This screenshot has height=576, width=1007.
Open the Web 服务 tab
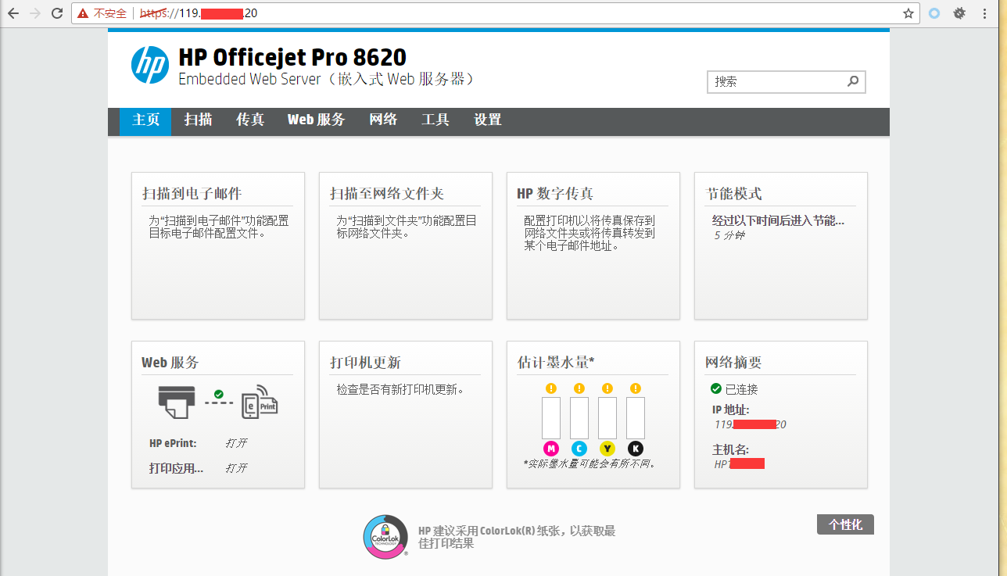316,120
